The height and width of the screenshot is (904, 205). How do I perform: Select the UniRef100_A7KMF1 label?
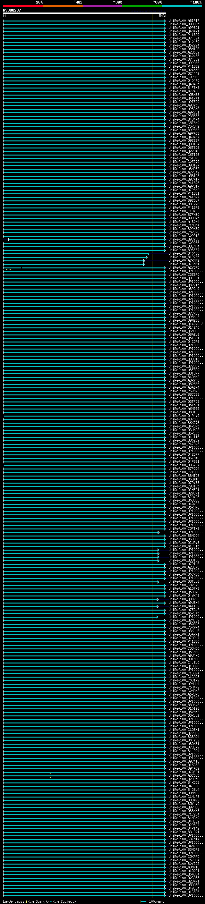pos(184,264)
